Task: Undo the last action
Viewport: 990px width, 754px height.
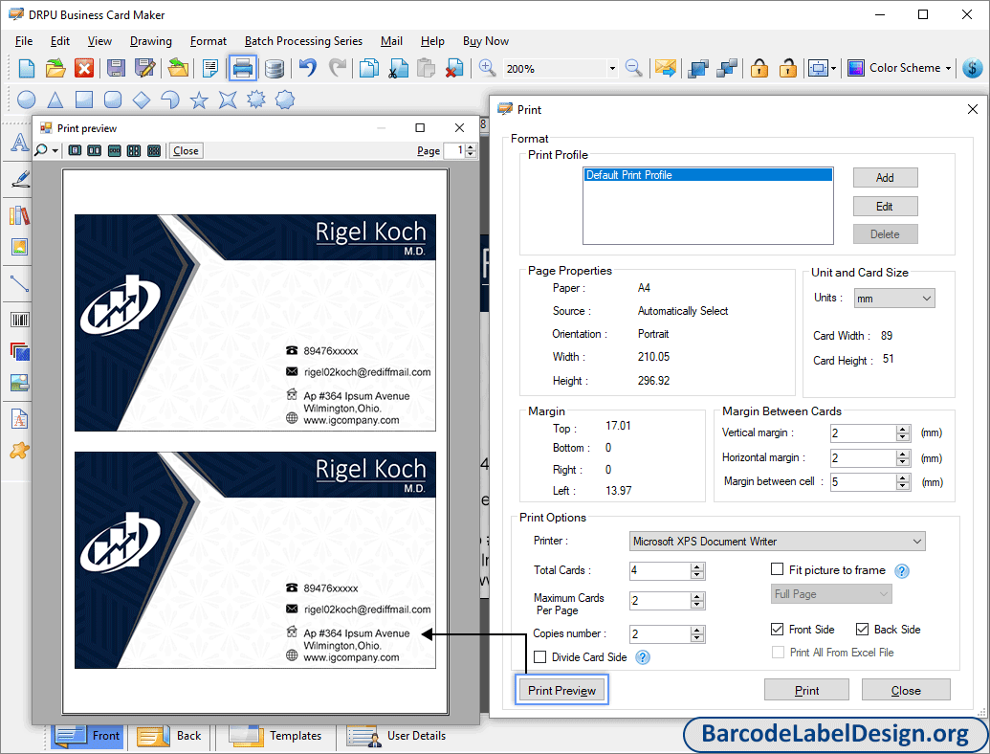Action: (x=307, y=67)
